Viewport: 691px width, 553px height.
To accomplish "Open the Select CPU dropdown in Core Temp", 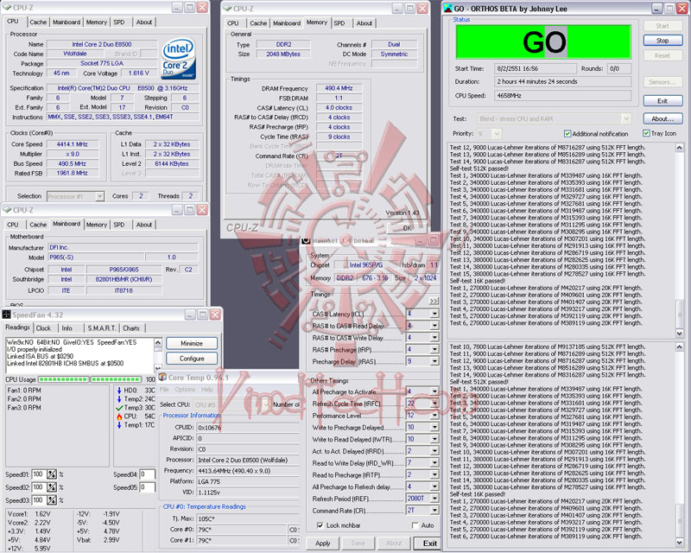I will [266, 404].
